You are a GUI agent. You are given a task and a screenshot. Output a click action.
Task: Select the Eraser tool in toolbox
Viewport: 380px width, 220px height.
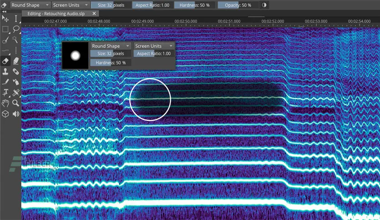pyautogui.click(x=5, y=61)
